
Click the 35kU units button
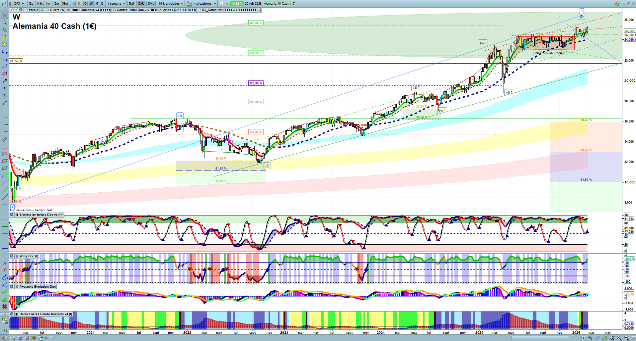(151, 4)
